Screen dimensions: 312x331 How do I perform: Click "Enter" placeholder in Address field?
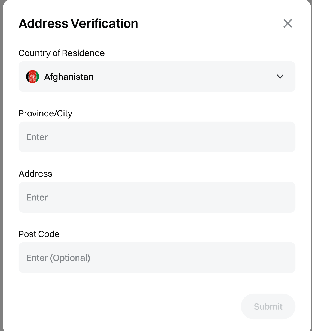(37, 197)
